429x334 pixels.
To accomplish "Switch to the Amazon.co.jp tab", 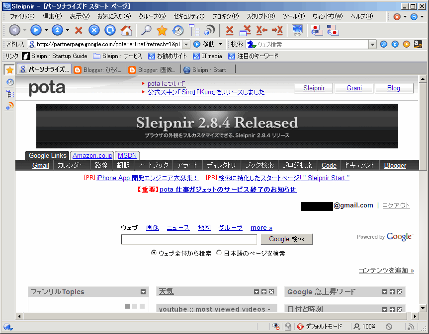I will point(91,155).
